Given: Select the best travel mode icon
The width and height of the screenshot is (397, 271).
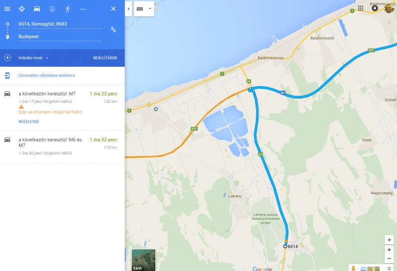Looking at the screenshot, I should (22, 9).
